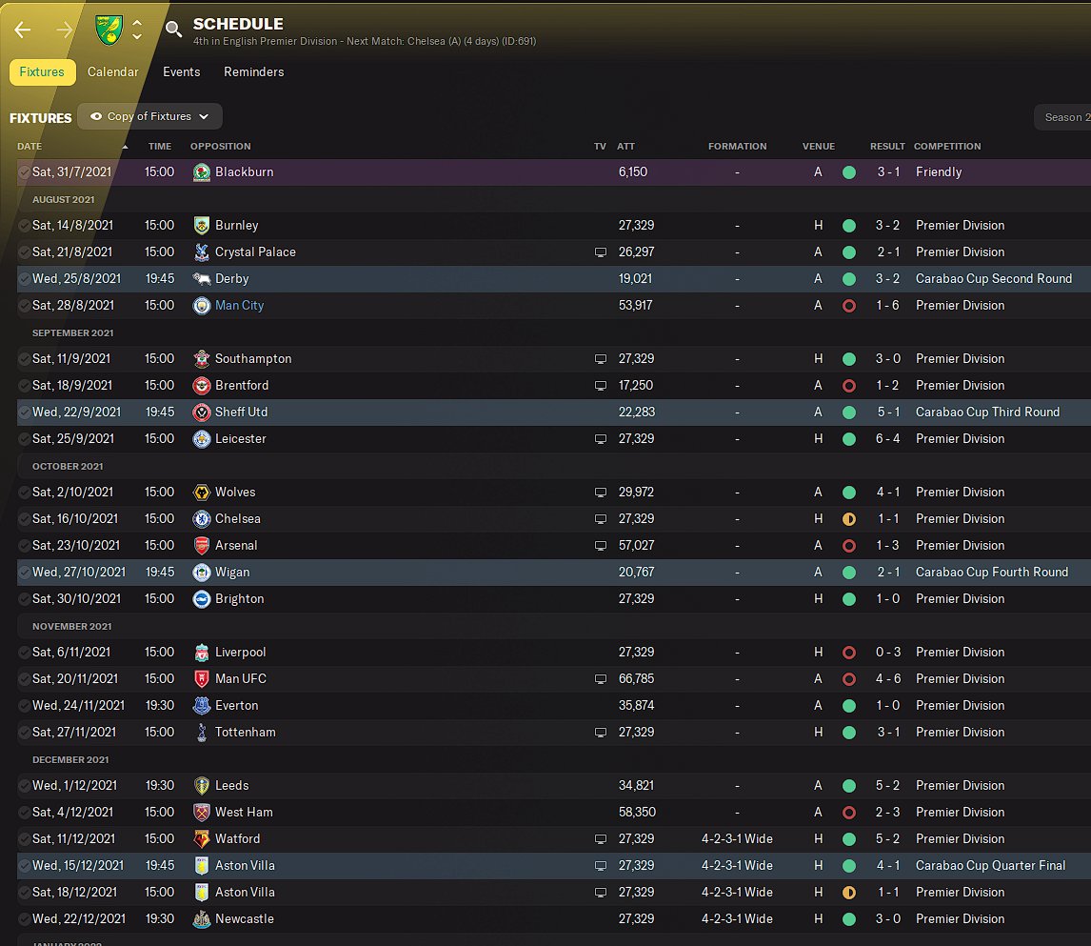Sort by the COMPETITION column header
The width and height of the screenshot is (1091, 946).
point(947,146)
